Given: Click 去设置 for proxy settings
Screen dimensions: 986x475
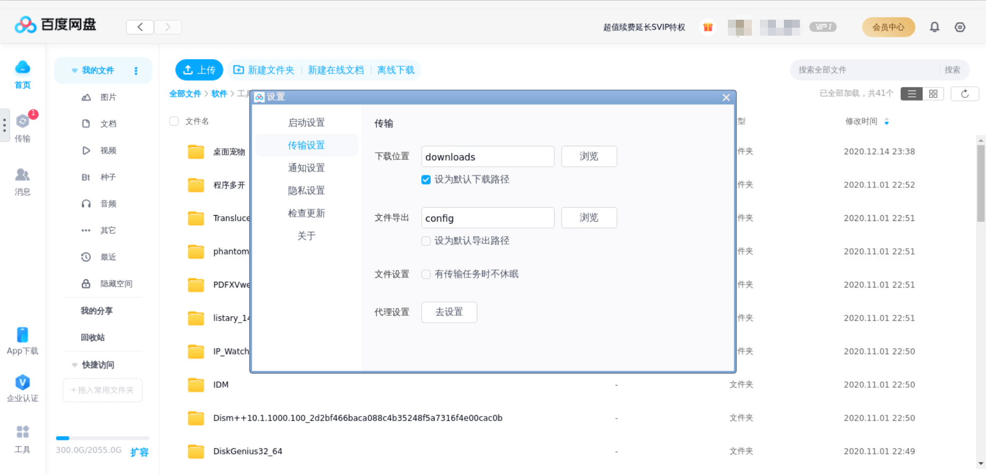Looking at the screenshot, I should pyautogui.click(x=449, y=312).
